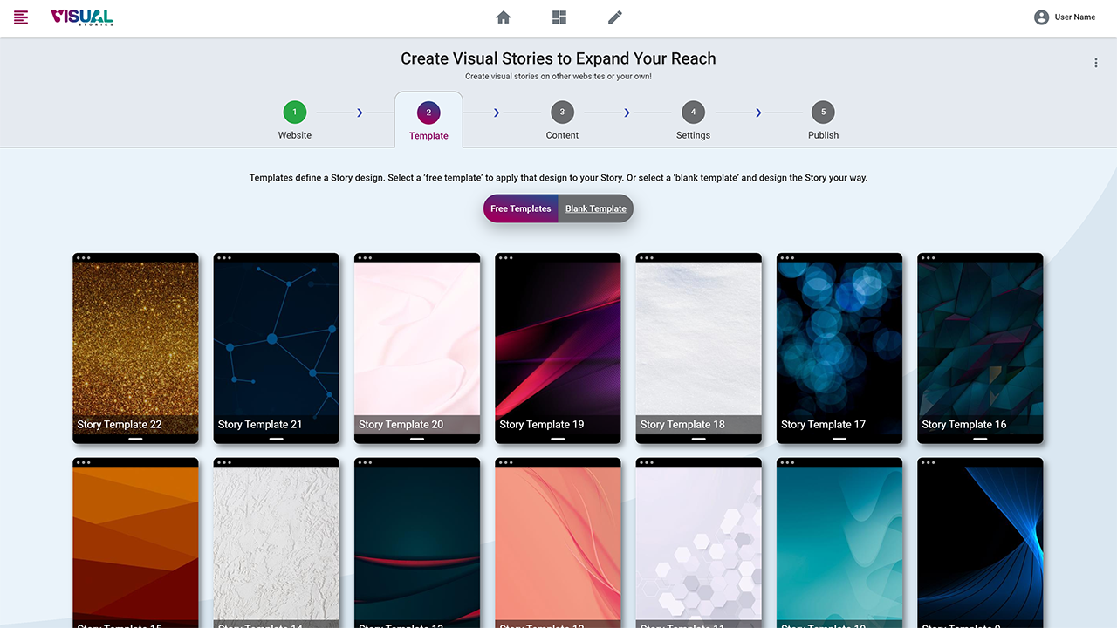Click the subtitle 'Create visual stories on other websites or your own!'

pos(558,77)
